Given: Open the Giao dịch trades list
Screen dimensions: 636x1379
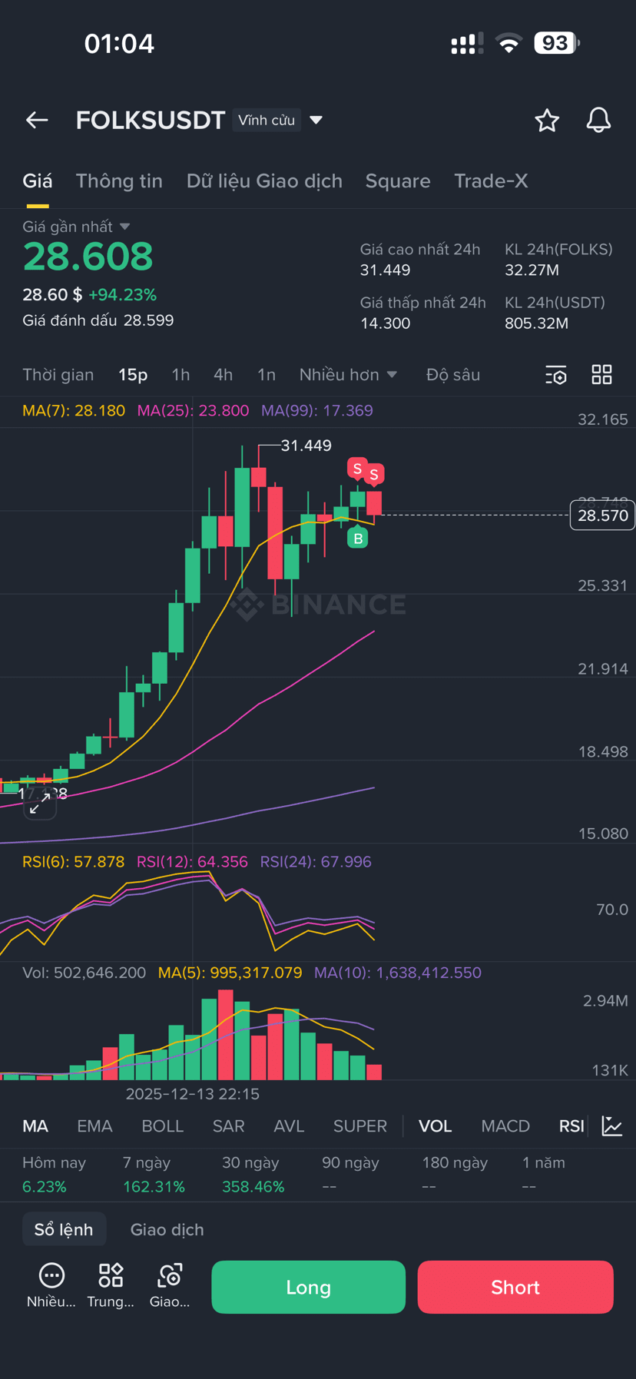Looking at the screenshot, I should point(167,1229).
